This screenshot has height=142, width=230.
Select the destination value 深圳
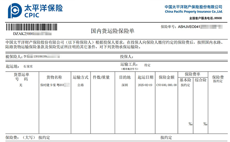(125, 85)
